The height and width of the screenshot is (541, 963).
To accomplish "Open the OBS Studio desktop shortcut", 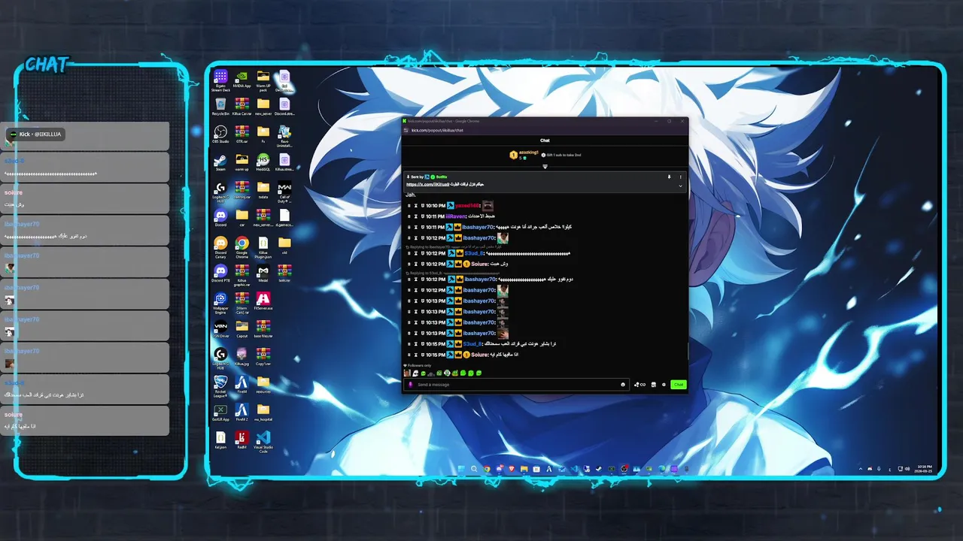I will [x=220, y=134].
